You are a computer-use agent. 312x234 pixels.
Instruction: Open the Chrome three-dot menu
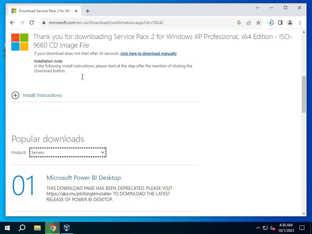(x=300, y=23)
